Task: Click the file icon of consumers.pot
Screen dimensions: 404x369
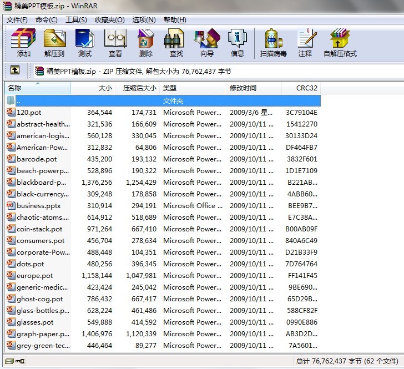Action: click(x=11, y=240)
